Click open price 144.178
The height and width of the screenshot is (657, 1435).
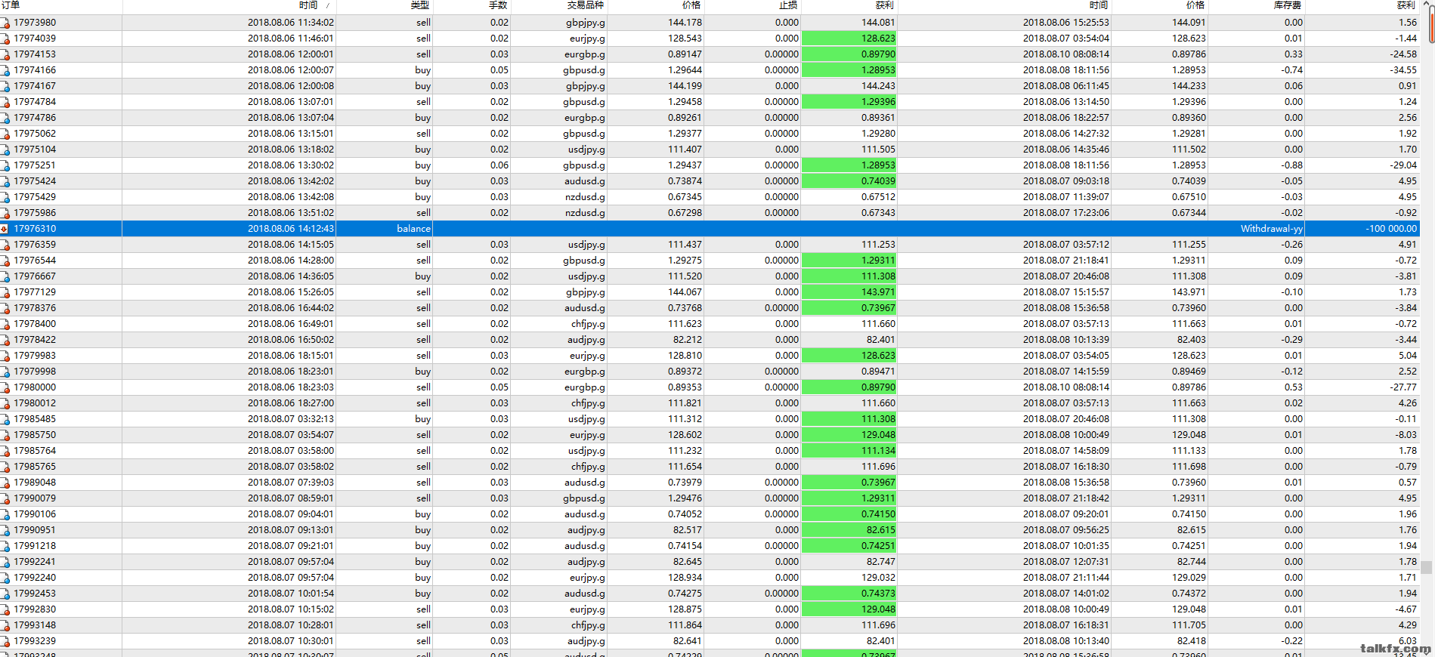(685, 23)
